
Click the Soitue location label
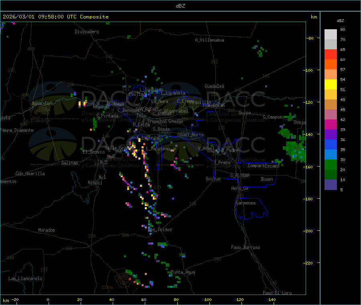(213, 179)
